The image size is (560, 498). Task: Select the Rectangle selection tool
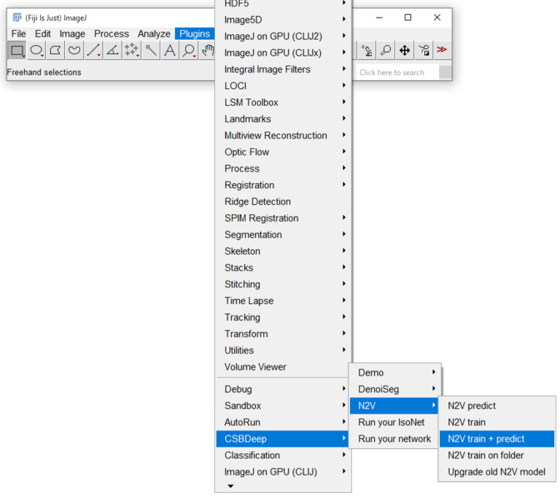(x=17, y=50)
